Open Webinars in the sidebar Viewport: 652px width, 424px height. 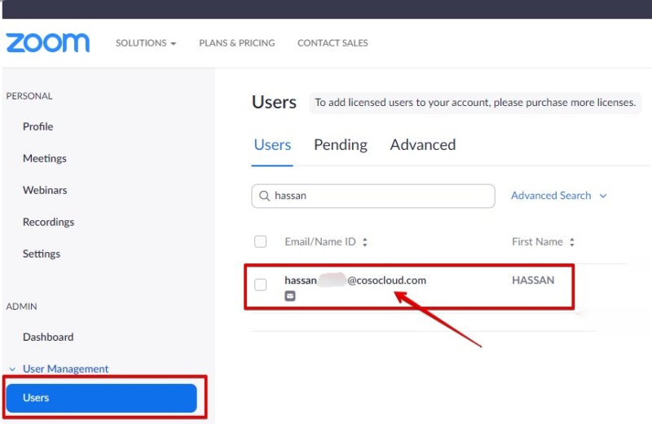(x=45, y=190)
